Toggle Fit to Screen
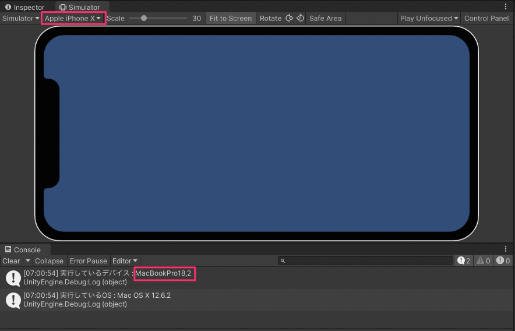Viewport: 515px width, 331px height. click(x=231, y=19)
